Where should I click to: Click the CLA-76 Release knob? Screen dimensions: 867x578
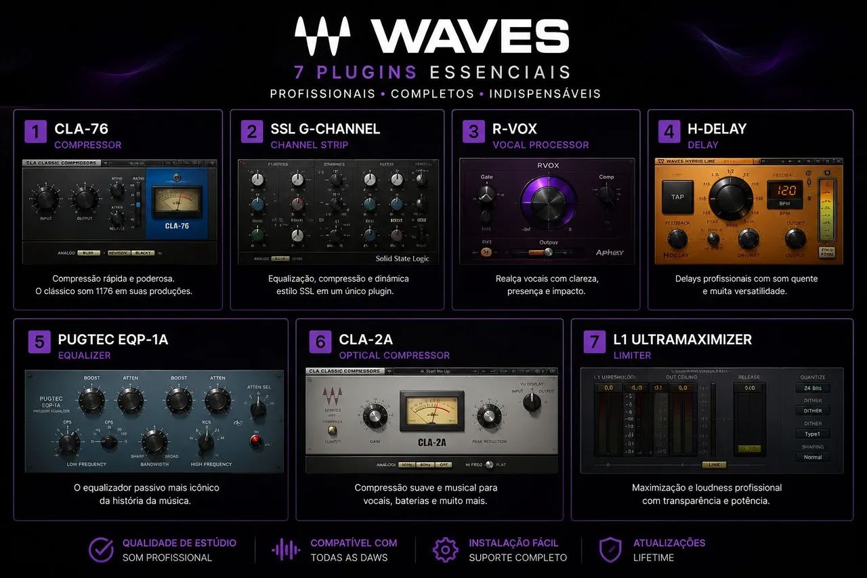(118, 219)
